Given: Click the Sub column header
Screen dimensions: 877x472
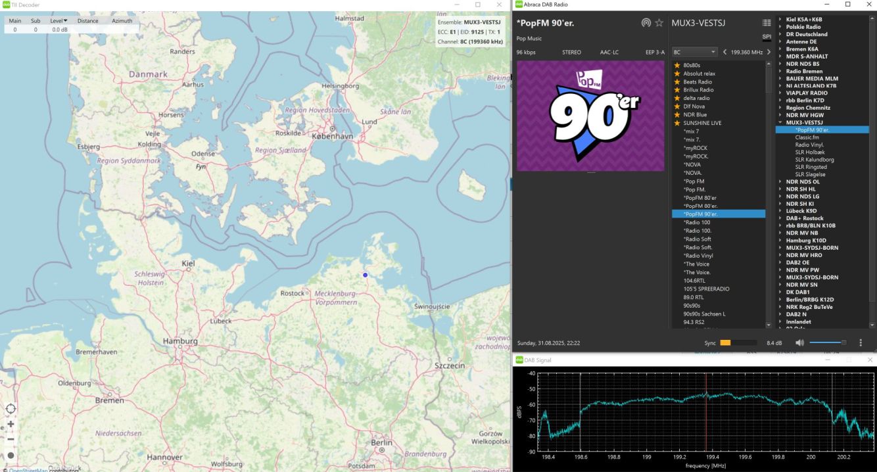Looking at the screenshot, I should pos(36,20).
